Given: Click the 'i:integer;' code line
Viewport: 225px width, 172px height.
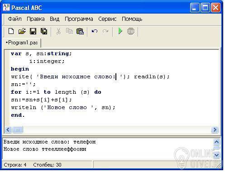Looking at the screenshot, I should tap(47, 62).
